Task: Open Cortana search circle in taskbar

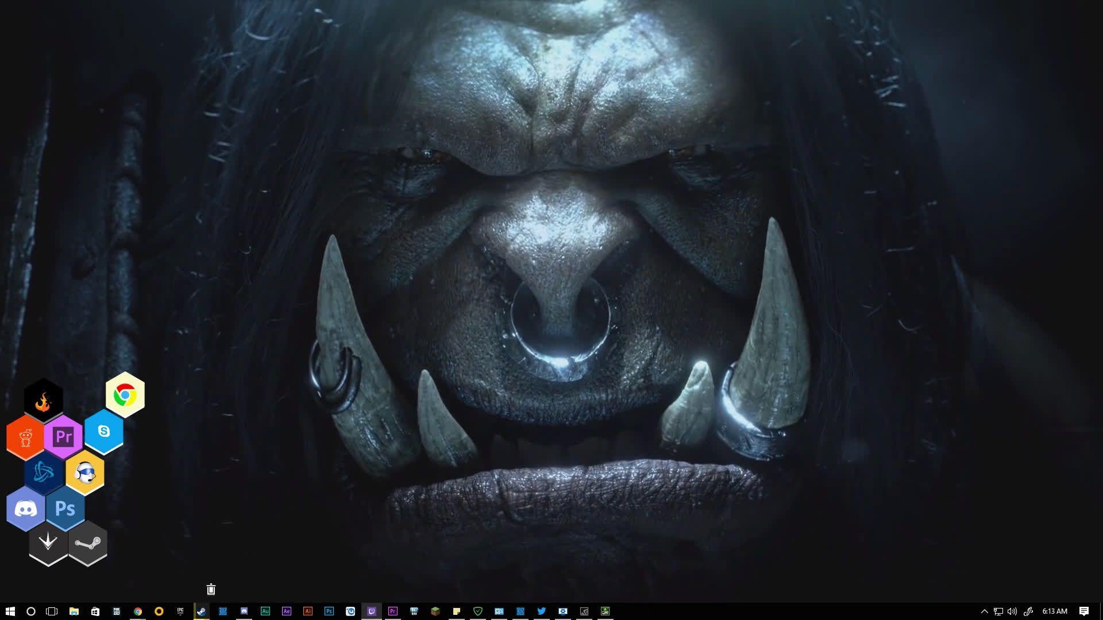Action: pos(31,611)
